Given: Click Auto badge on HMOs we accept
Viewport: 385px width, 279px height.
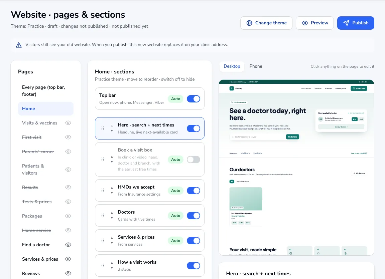Looking at the screenshot, I should tap(175, 191).
